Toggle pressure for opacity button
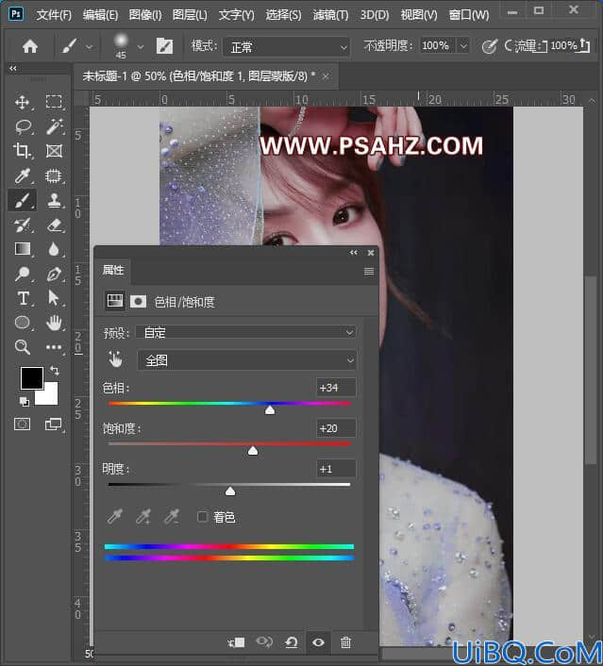603x666 pixels. (x=490, y=46)
